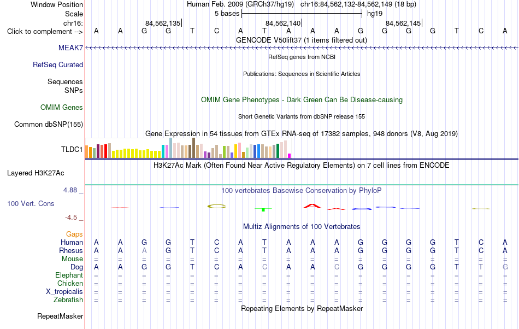The image size is (519, 329).
Task: Click 'RefSeq genes from NCBI' track title
Action: tap(302, 57)
